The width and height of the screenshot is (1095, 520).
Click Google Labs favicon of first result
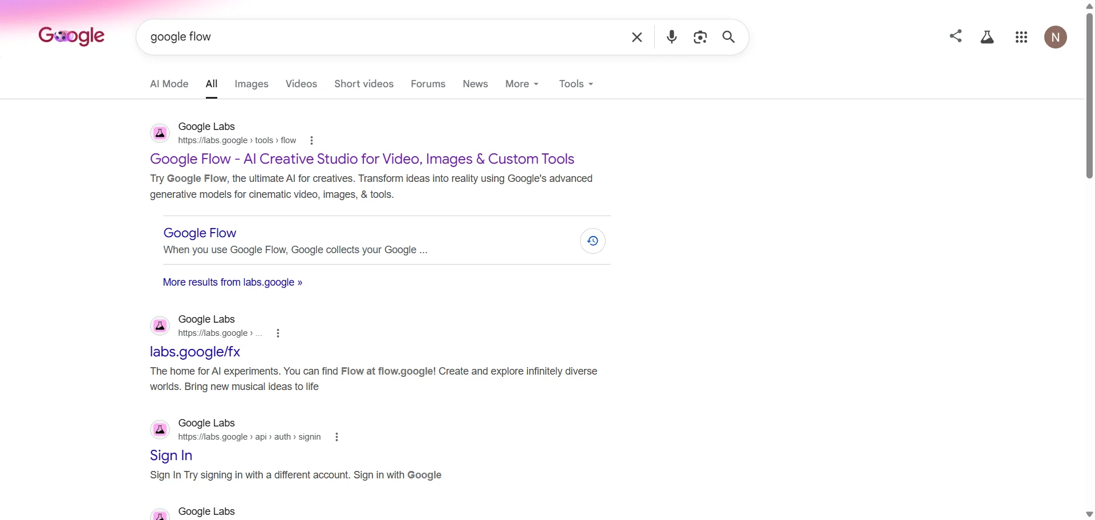click(x=160, y=133)
